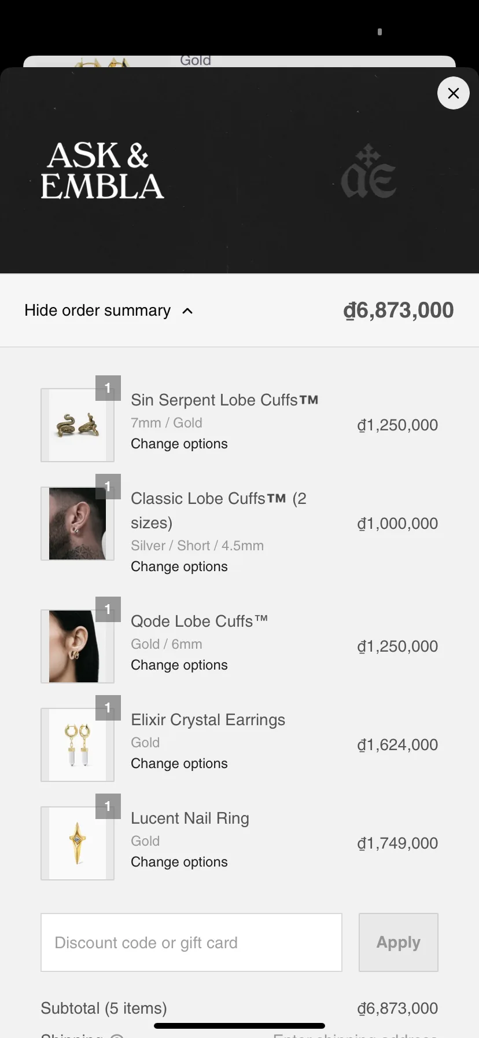Click the Hide order summary text
Viewport: 479px width, 1038px height.
(97, 310)
